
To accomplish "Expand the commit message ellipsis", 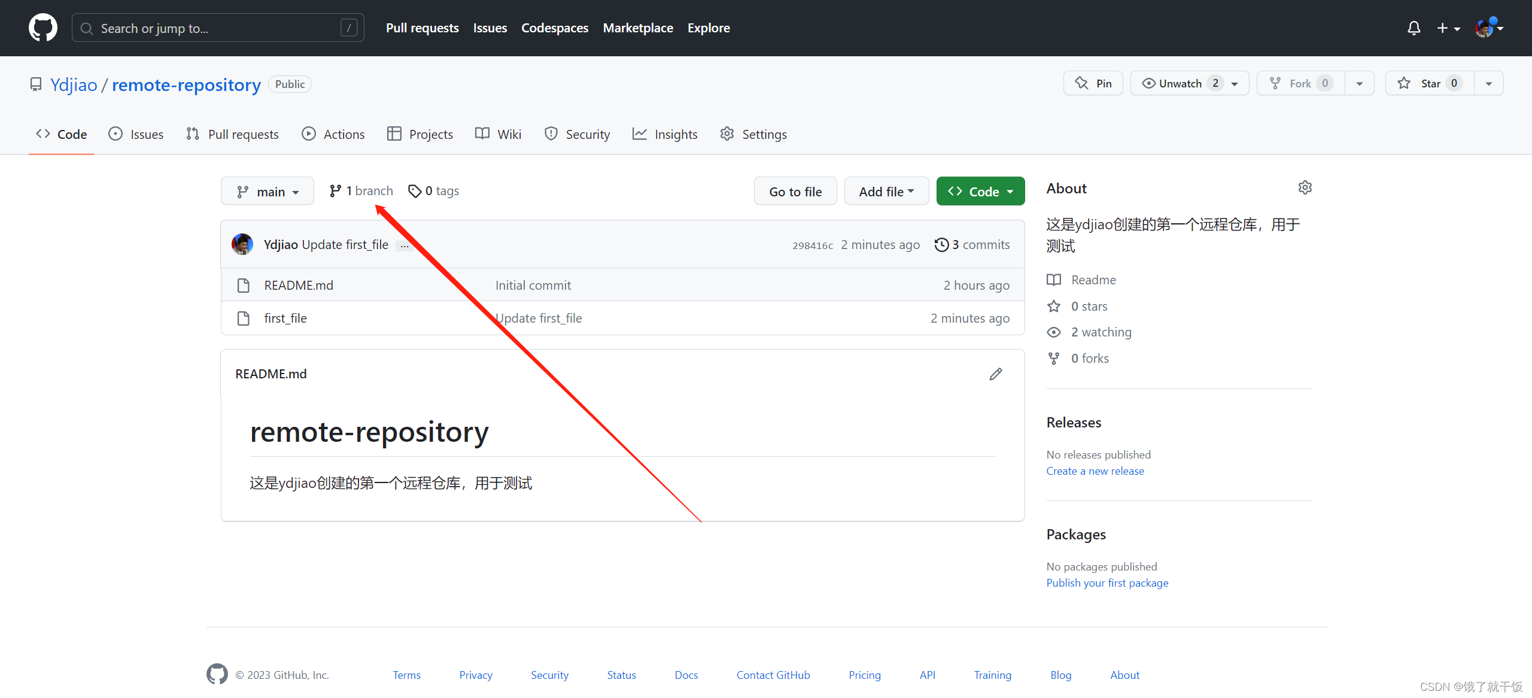I will point(405,245).
